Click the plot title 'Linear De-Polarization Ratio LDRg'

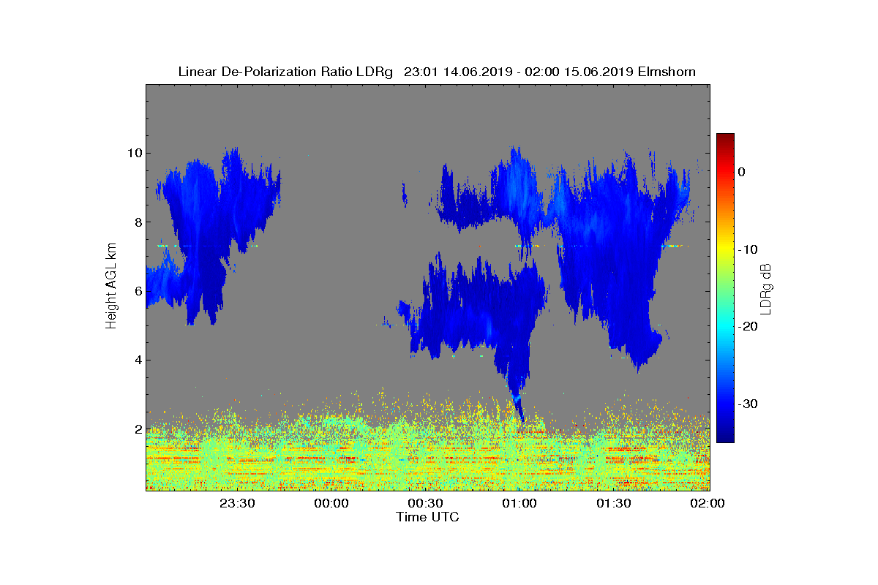287,72
